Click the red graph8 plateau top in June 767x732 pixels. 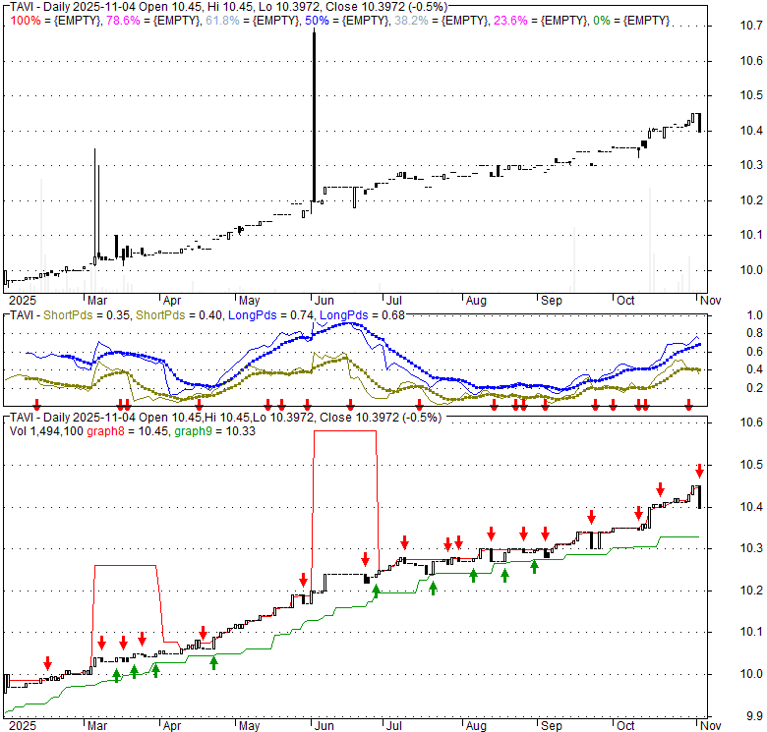pos(345,431)
